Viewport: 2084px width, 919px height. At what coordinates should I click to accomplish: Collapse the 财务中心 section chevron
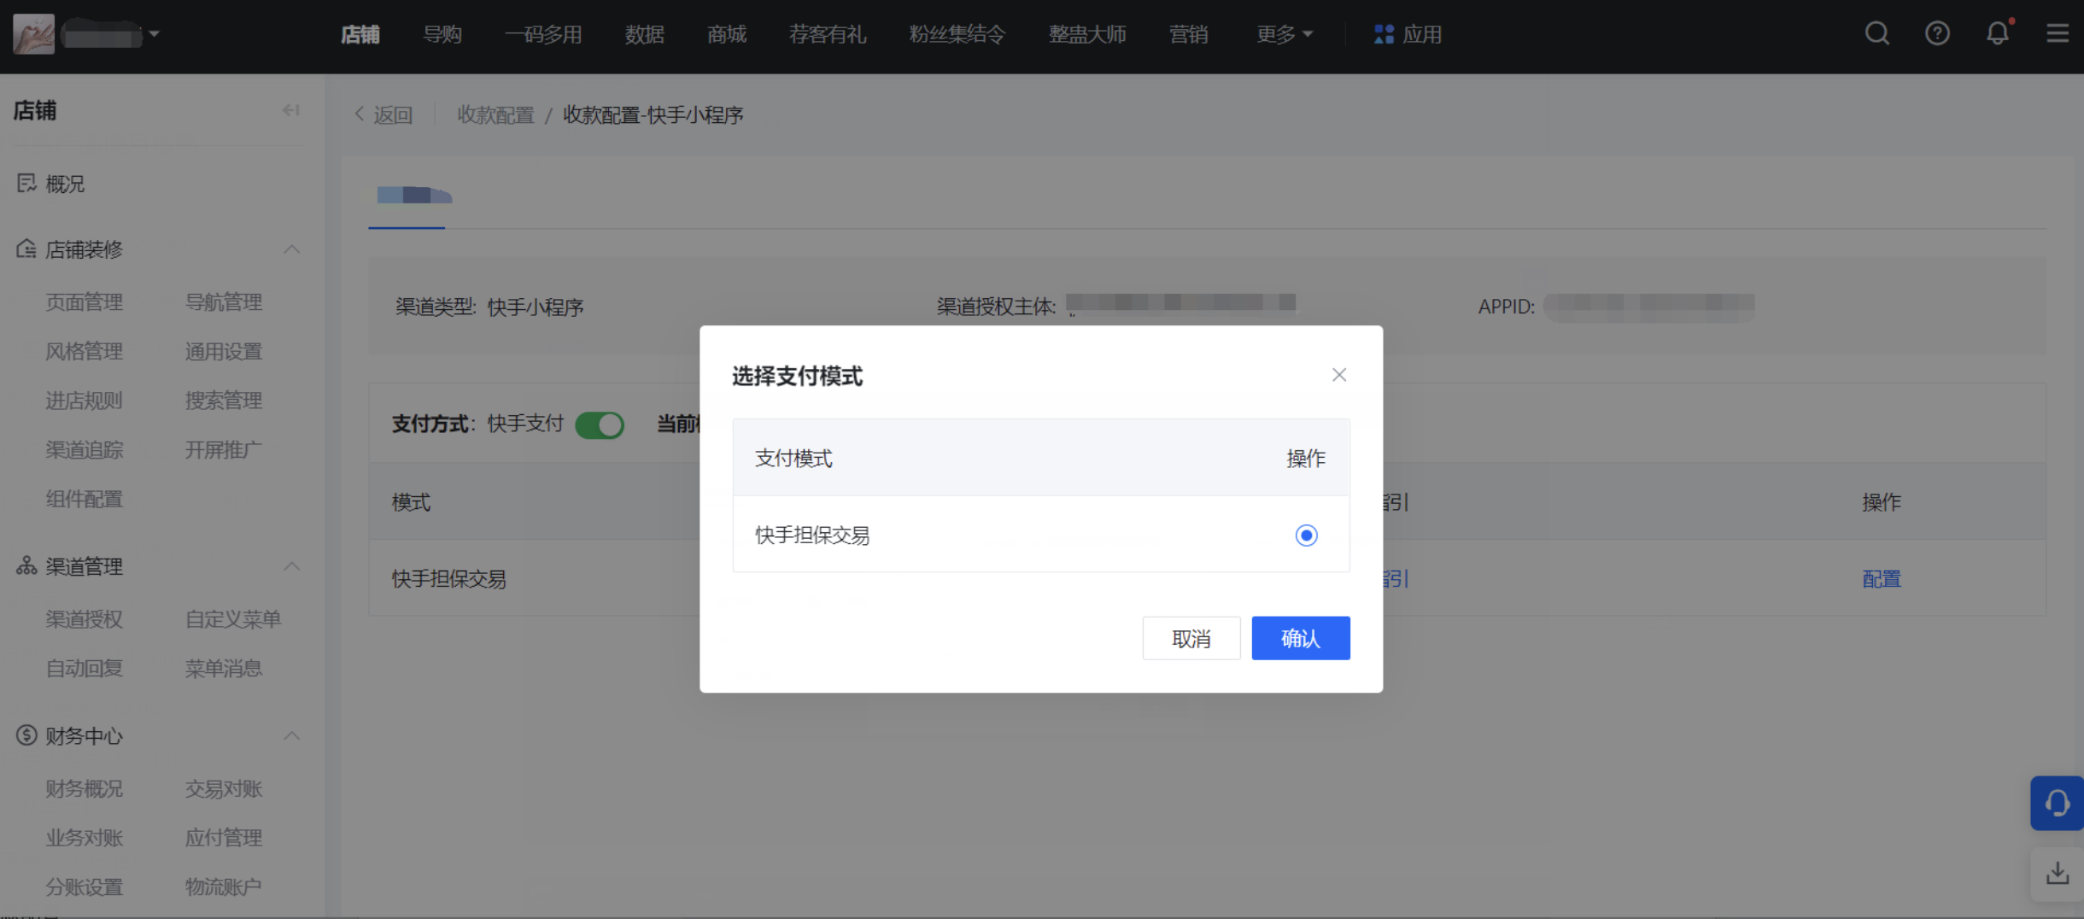(x=291, y=735)
